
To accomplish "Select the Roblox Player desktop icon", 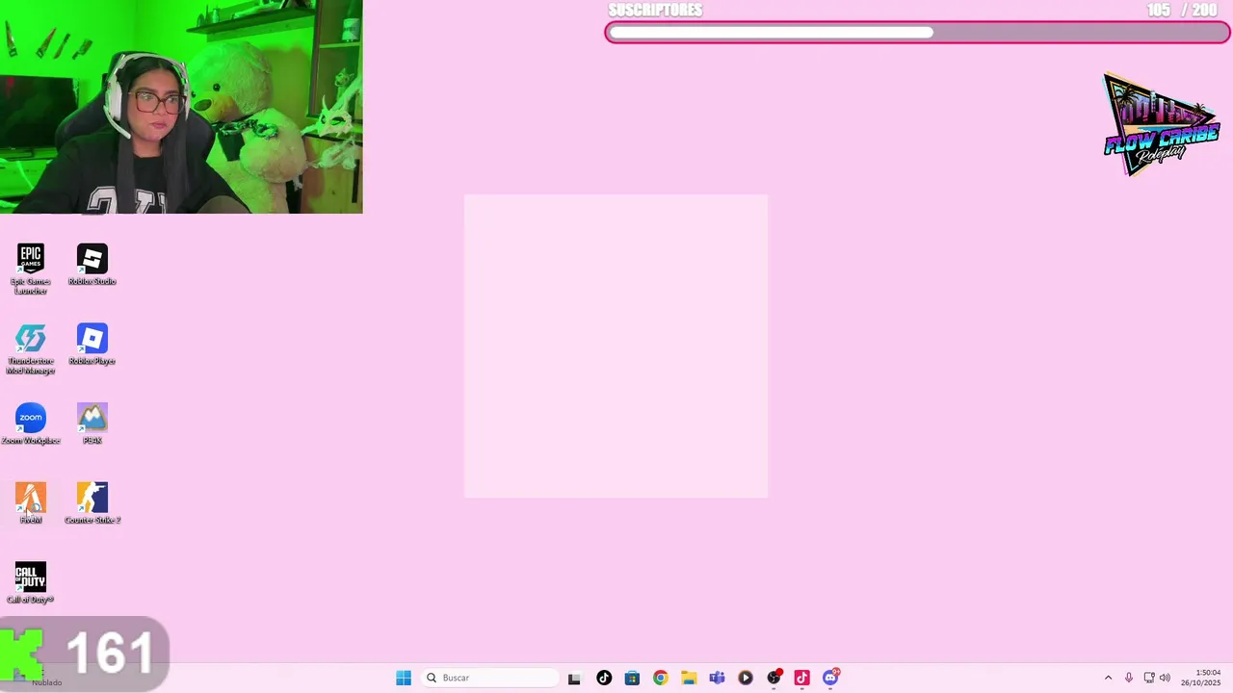I will [x=92, y=345].
